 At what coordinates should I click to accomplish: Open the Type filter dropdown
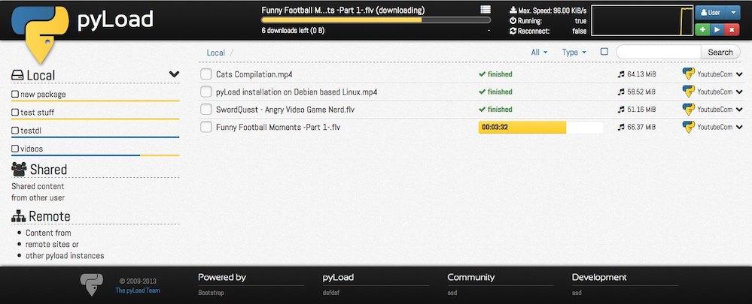[574, 53]
